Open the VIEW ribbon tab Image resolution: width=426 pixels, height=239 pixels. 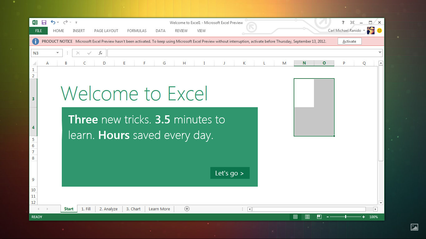[201, 31]
